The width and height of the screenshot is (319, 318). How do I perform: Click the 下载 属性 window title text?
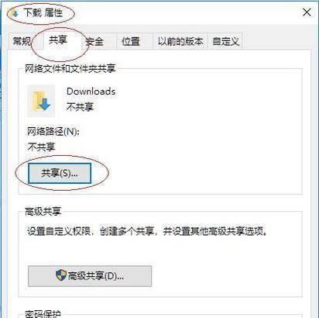click(43, 12)
